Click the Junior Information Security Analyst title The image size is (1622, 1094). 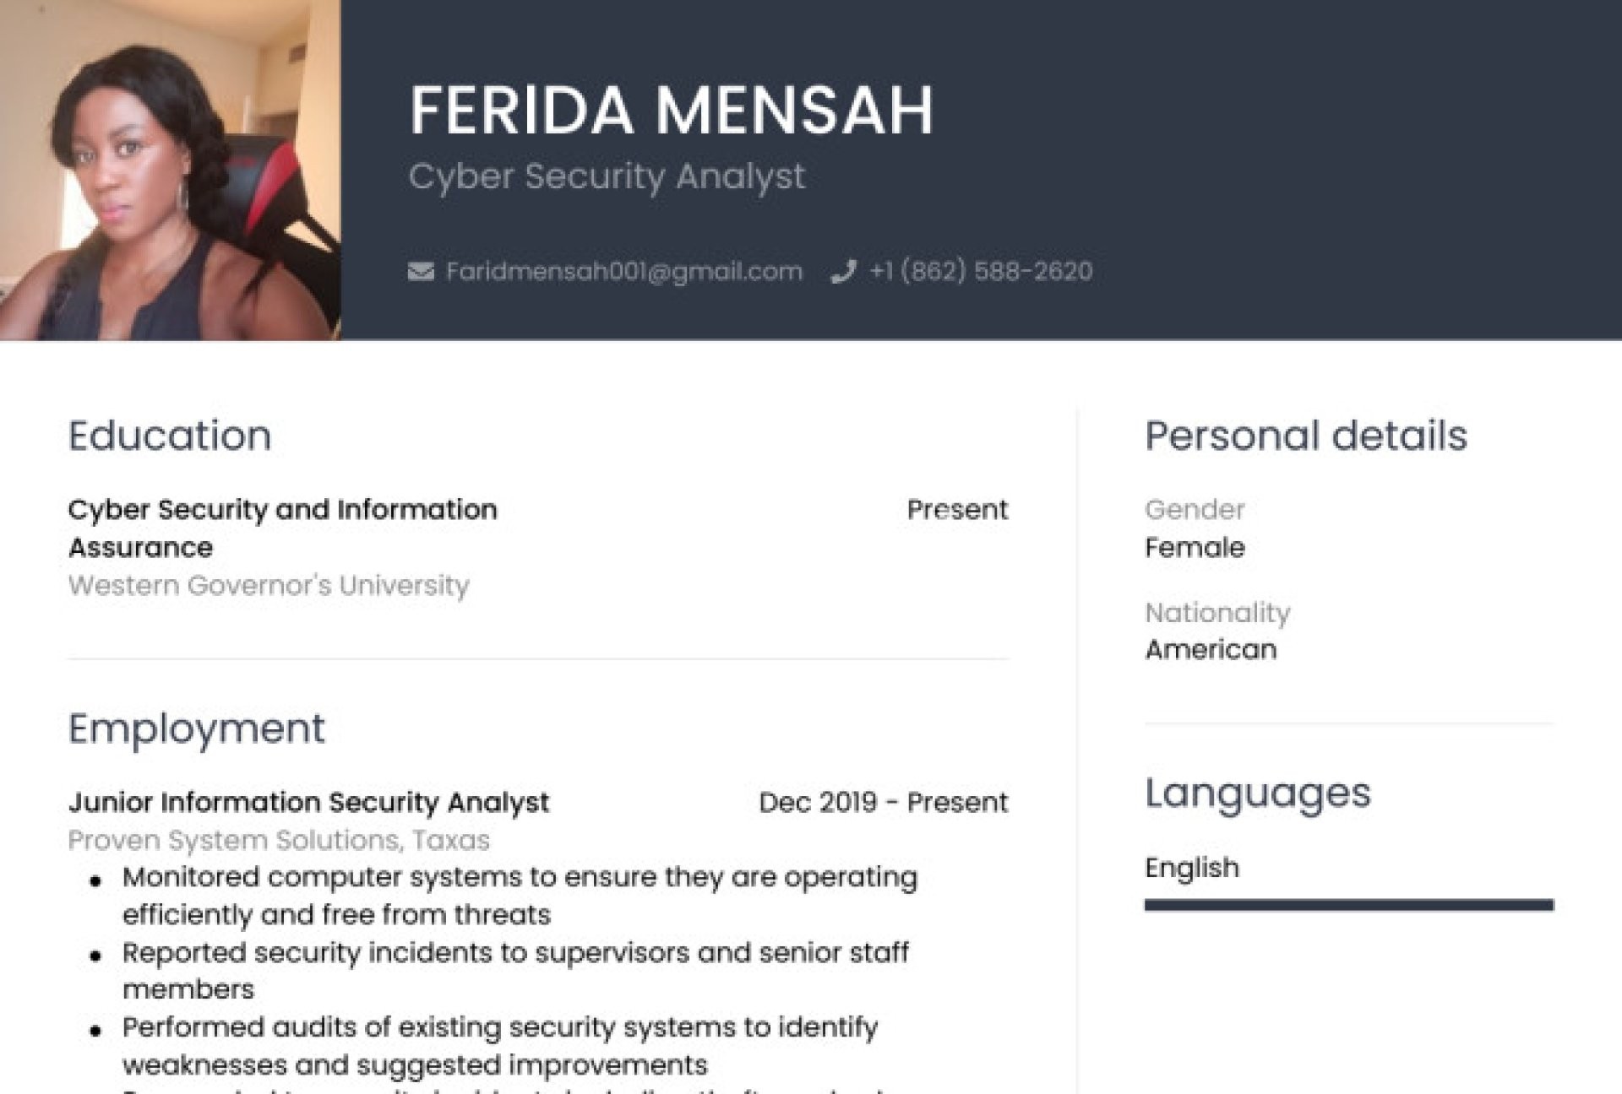[308, 802]
